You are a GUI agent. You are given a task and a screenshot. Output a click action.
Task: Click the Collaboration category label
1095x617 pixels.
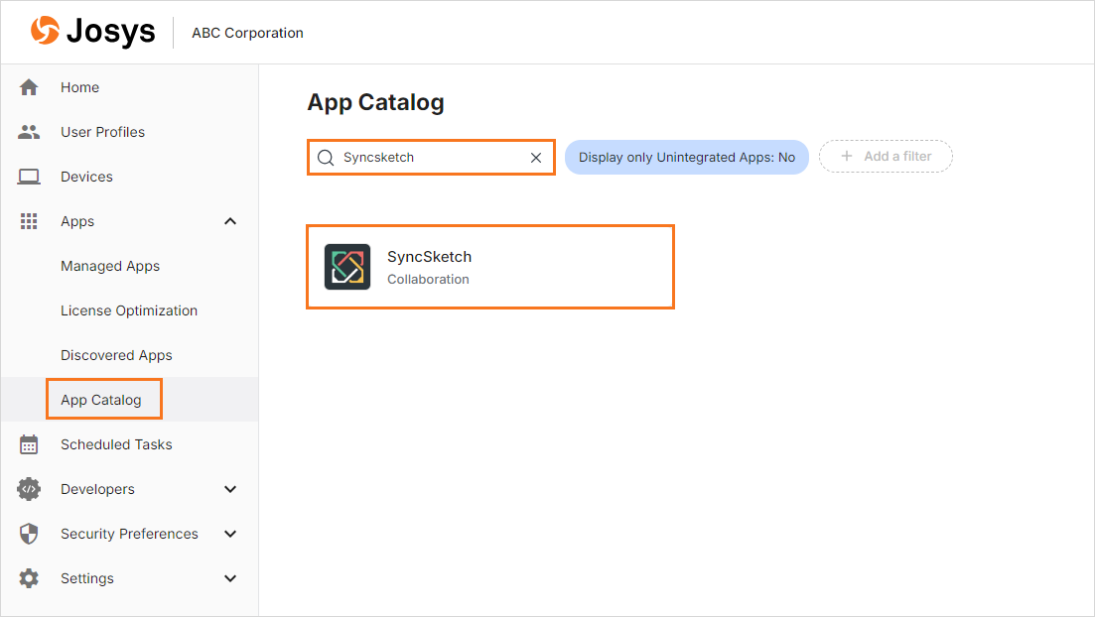pos(428,279)
